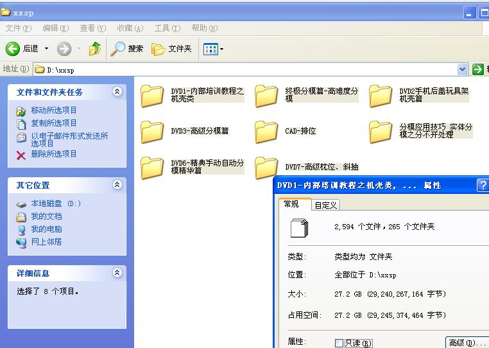Toggle the 只读(R) checkbox
Screen dimensions: 489x348
click(339, 343)
